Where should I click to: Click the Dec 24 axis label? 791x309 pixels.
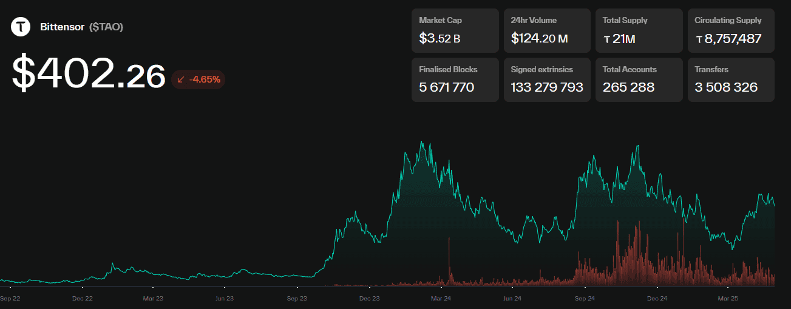[657, 299]
